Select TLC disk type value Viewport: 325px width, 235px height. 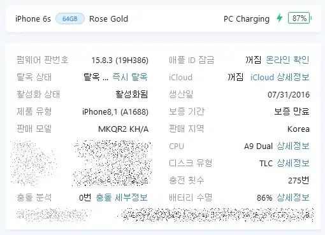266,164
